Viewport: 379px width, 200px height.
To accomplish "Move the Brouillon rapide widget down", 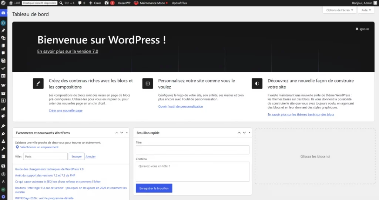I will click(244, 133).
